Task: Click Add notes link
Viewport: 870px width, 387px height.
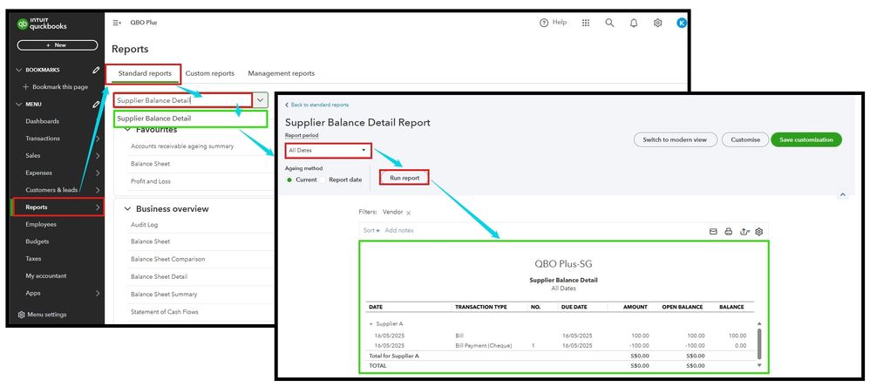Action: pos(399,230)
